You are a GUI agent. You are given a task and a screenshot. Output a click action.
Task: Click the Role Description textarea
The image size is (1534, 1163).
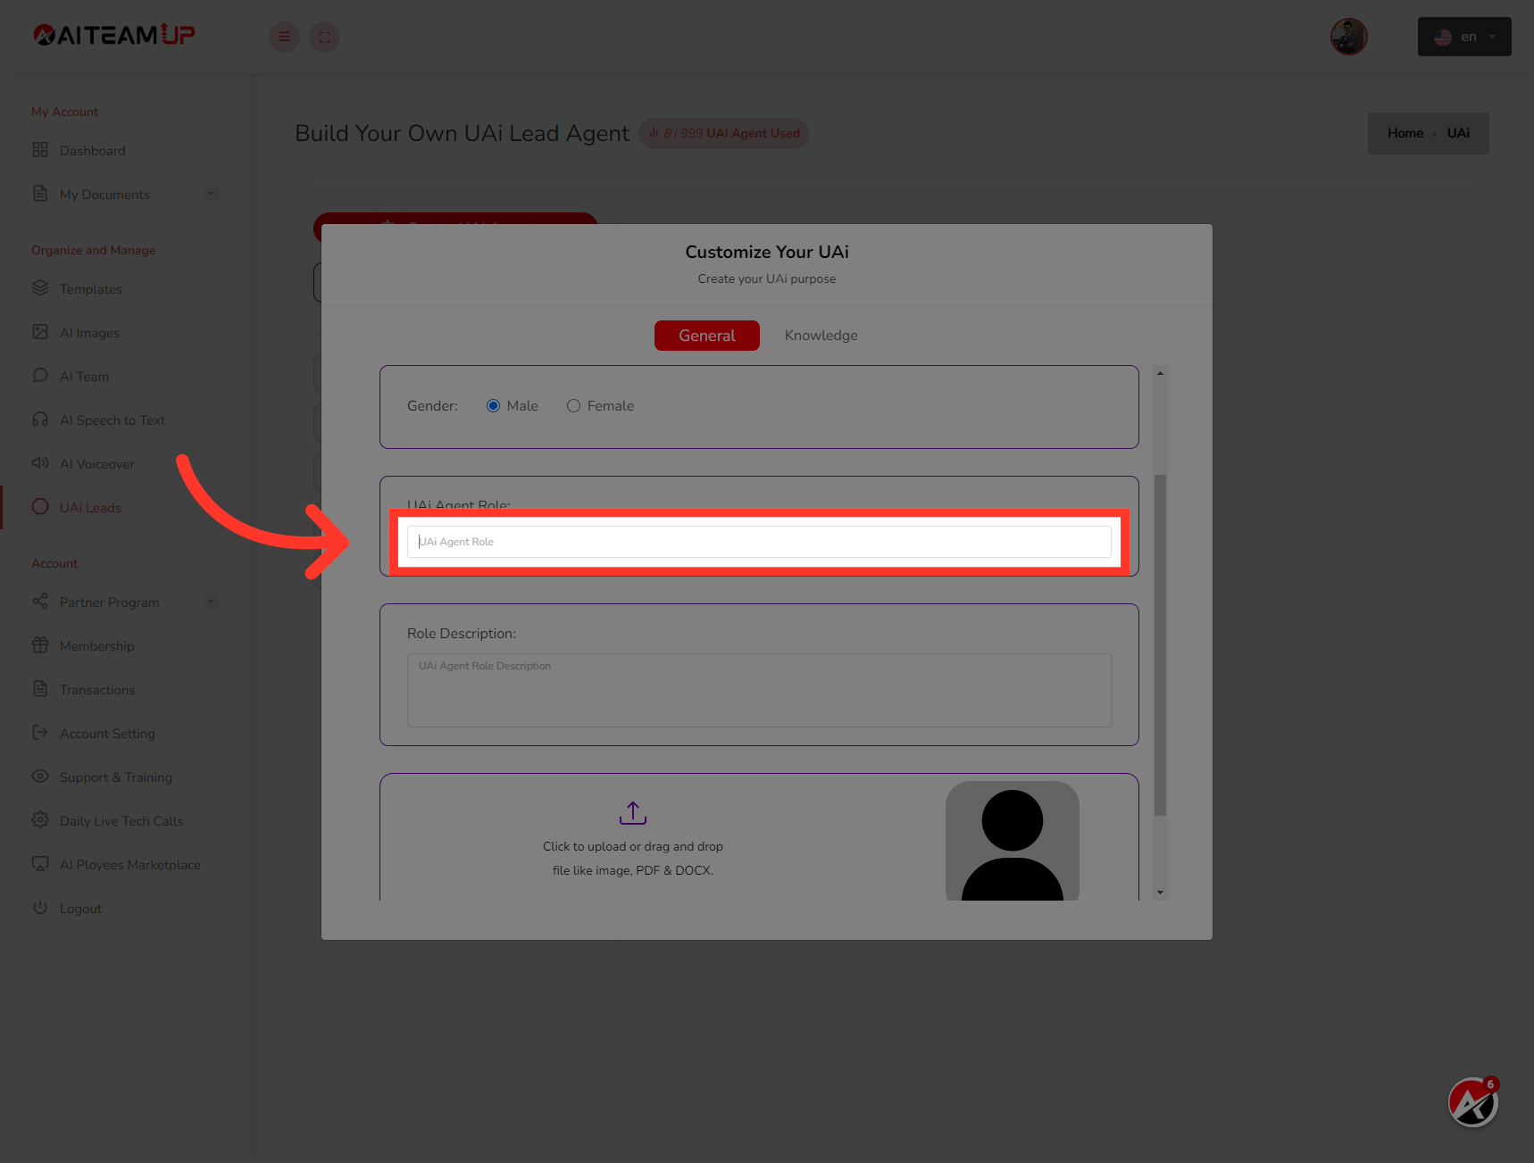(x=759, y=690)
